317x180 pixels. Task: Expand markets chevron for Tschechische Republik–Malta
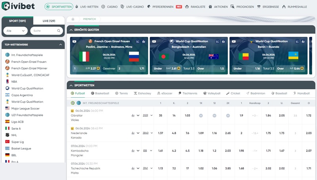click(x=138, y=168)
